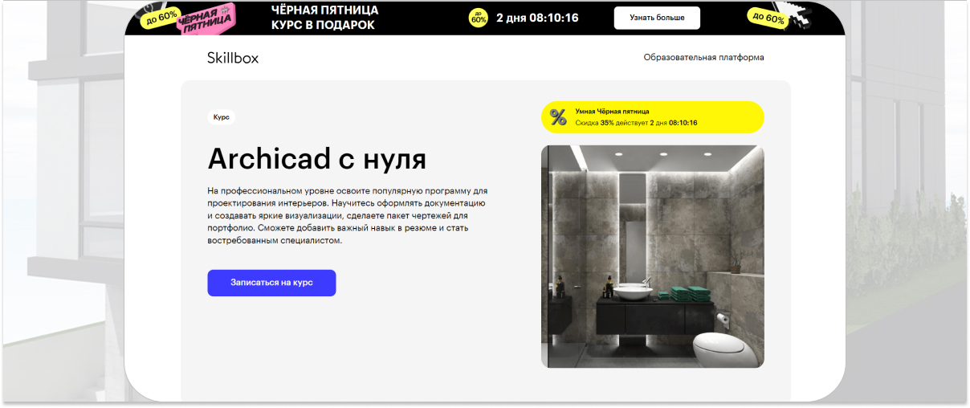The height and width of the screenshot is (408, 970).
Task: Click the Skillbox logo
Action: coord(233,58)
